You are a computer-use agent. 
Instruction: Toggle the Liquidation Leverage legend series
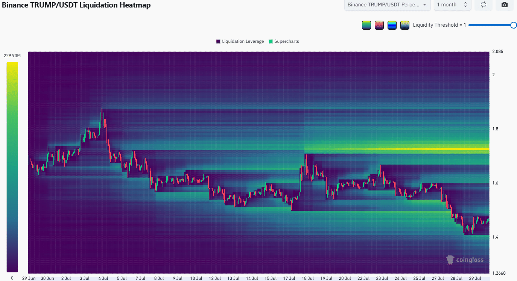240,41
